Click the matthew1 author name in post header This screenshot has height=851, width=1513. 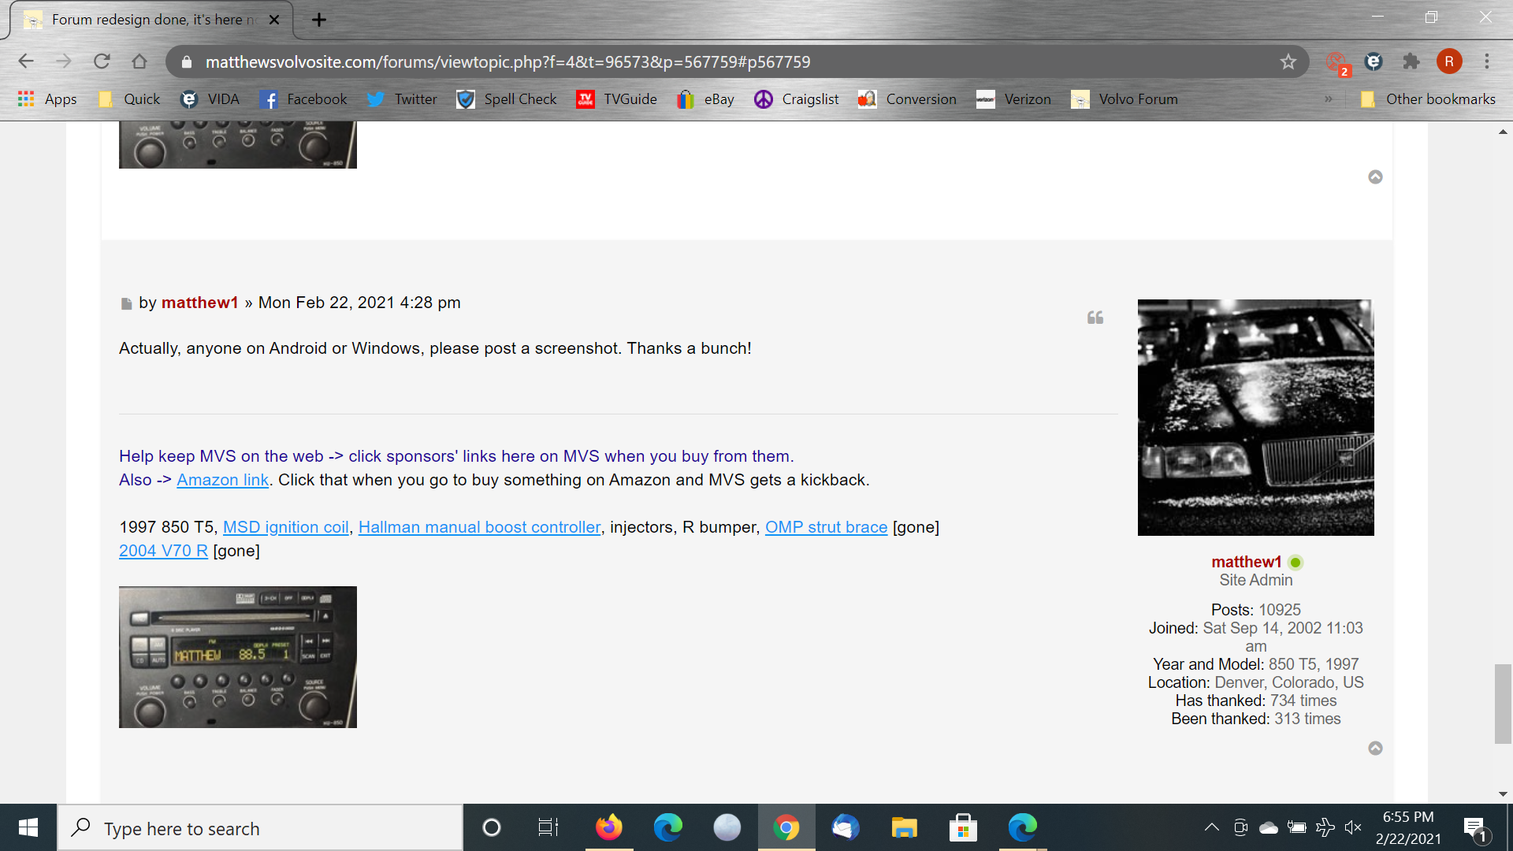pos(199,303)
